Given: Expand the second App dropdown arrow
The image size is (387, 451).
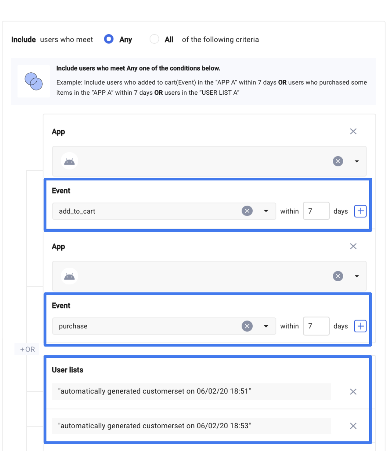Looking at the screenshot, I should tap(357, 276).
